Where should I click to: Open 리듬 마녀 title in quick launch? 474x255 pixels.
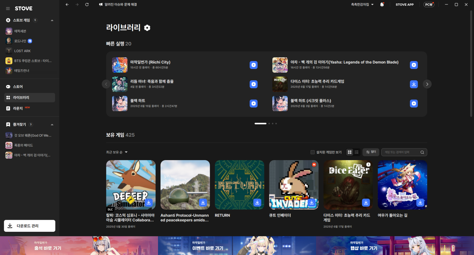click(152, 81)
